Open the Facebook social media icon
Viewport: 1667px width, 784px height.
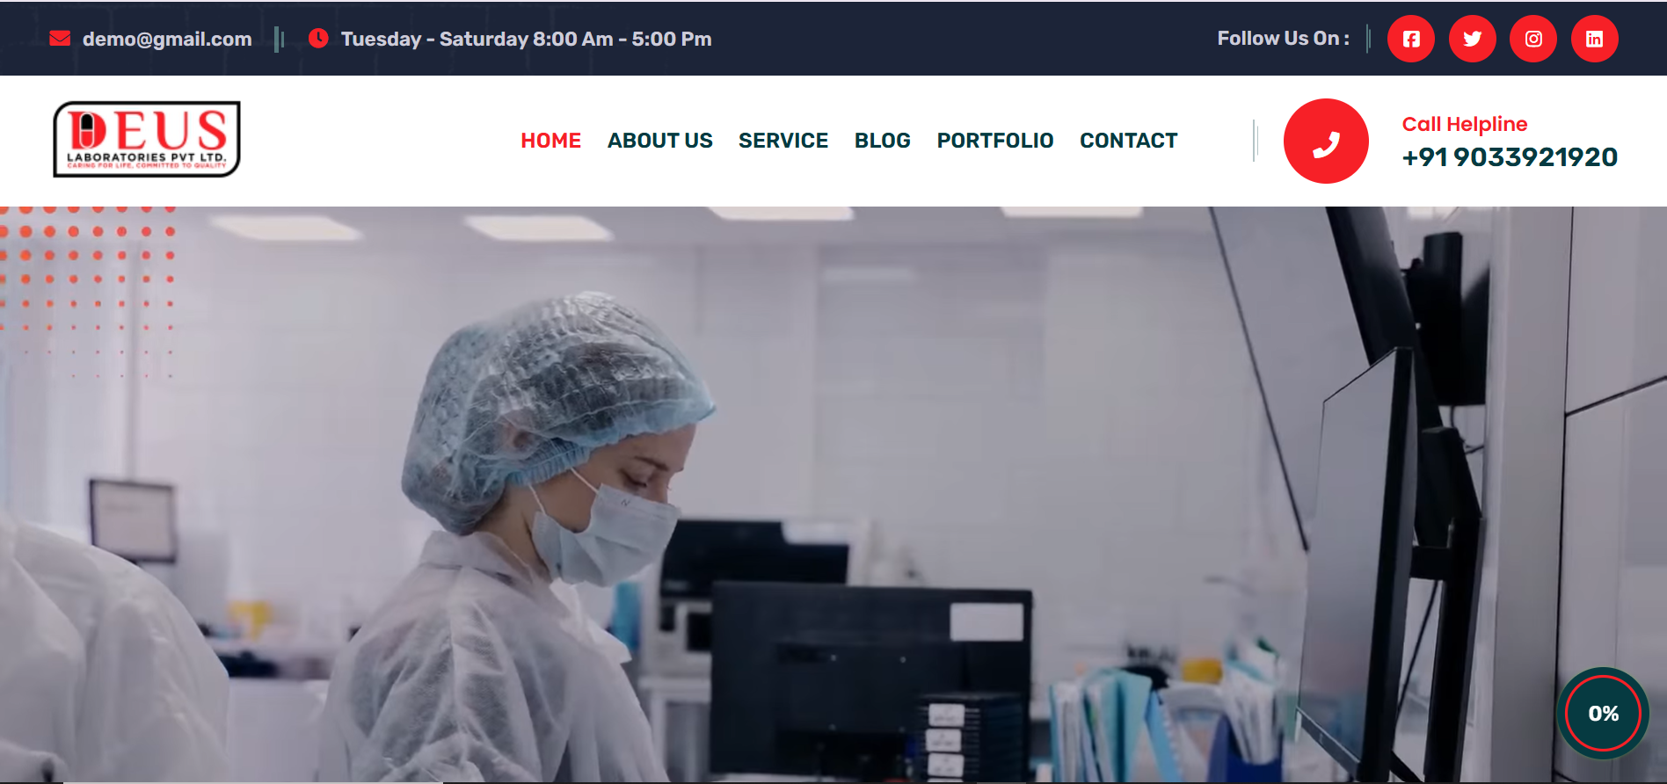[1410, 39]
